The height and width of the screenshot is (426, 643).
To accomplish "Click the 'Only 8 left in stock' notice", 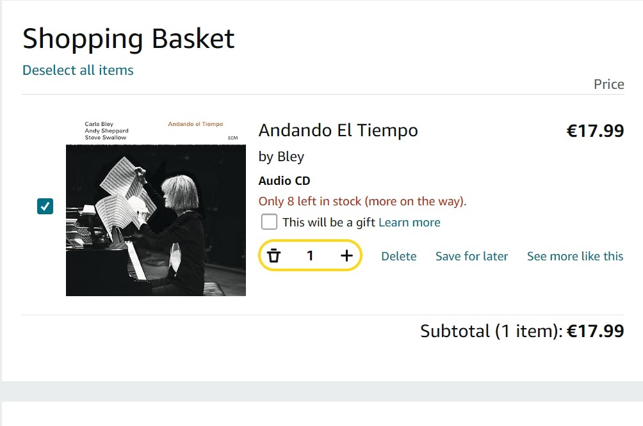I will [362, 201].
